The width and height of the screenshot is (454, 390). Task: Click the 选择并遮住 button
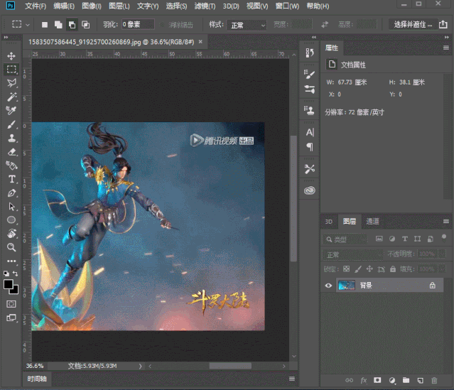point(413,25)
